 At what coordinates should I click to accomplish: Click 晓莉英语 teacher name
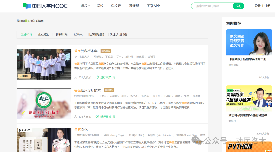tap(233, 65)
